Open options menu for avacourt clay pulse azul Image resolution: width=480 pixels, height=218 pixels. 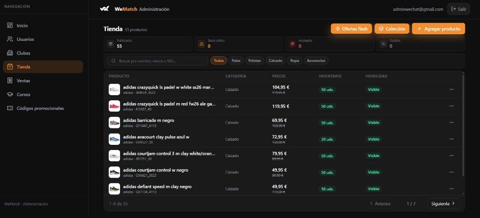coord(451,139)
